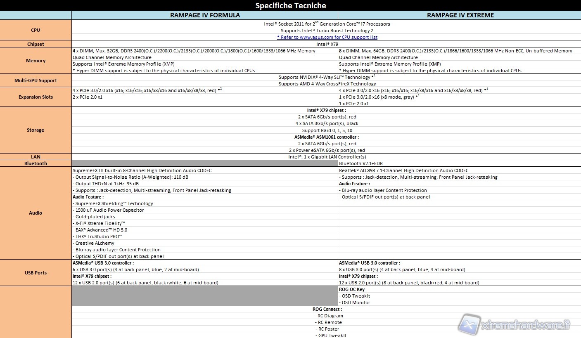This screenshot has width=581, height=338.
Task: Select the RAMPAGE IV FORMULA column header
Action: 205,15
